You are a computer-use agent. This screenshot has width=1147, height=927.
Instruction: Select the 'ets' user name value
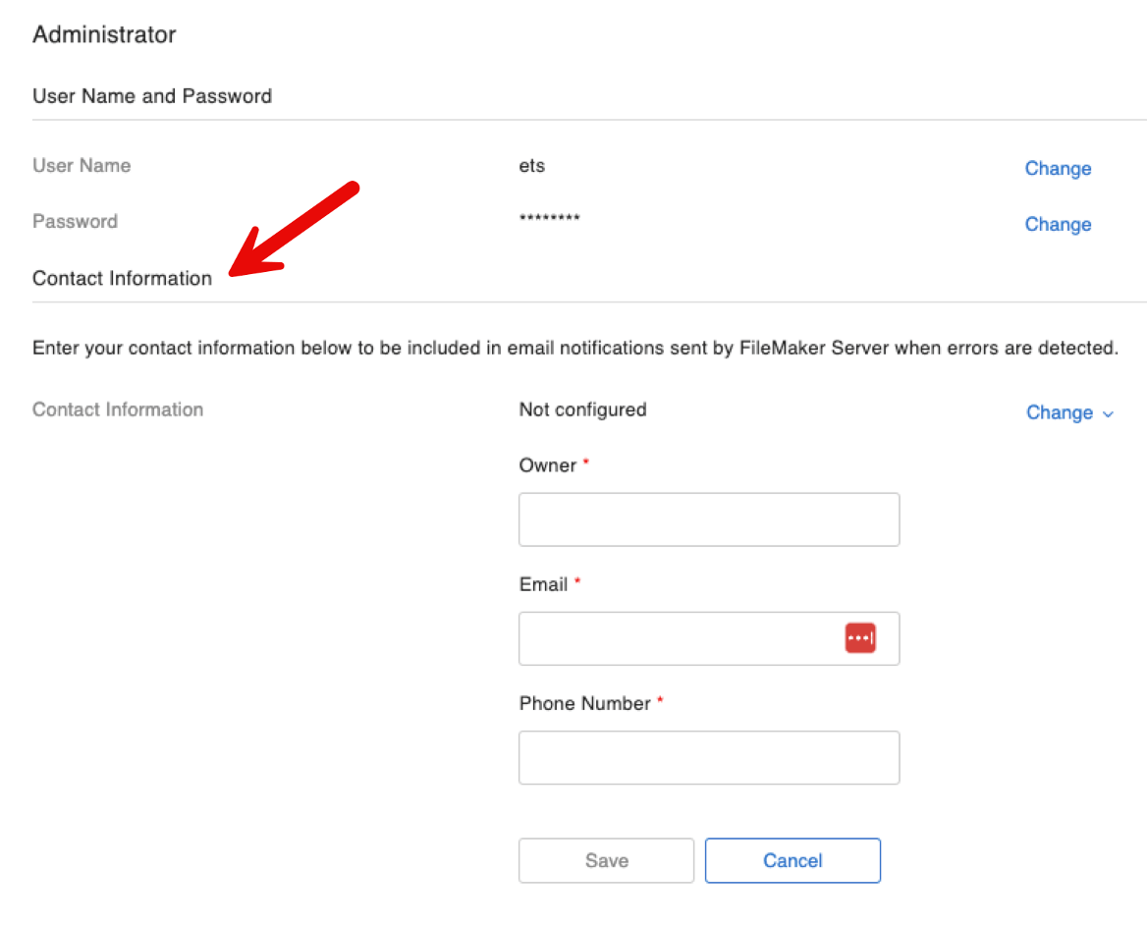tap(532, 166)
